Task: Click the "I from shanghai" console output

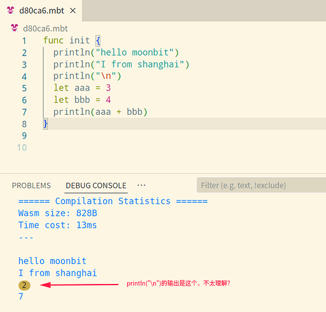Action: [57, 273]
